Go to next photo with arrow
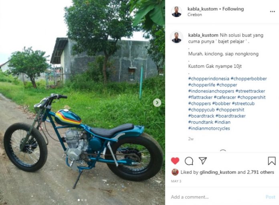Screen dimensions: 279x205 click(157, 103)
